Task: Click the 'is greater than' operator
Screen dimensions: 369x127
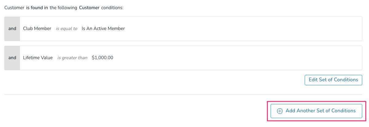Action: coord(72,58)
